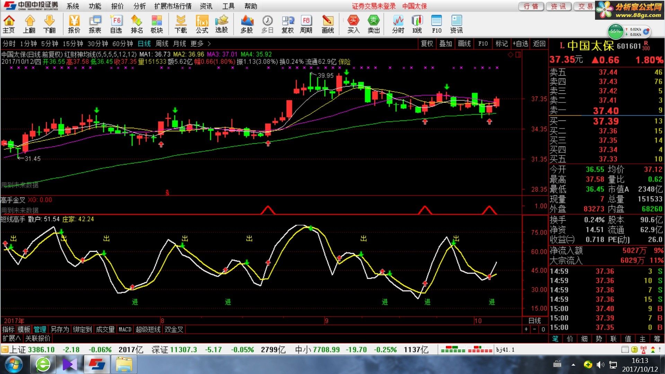The height and width of the screenshot is (374, 665).
Task: Click the 上翻 page-up arrow icon
Action: click(29, 24)
